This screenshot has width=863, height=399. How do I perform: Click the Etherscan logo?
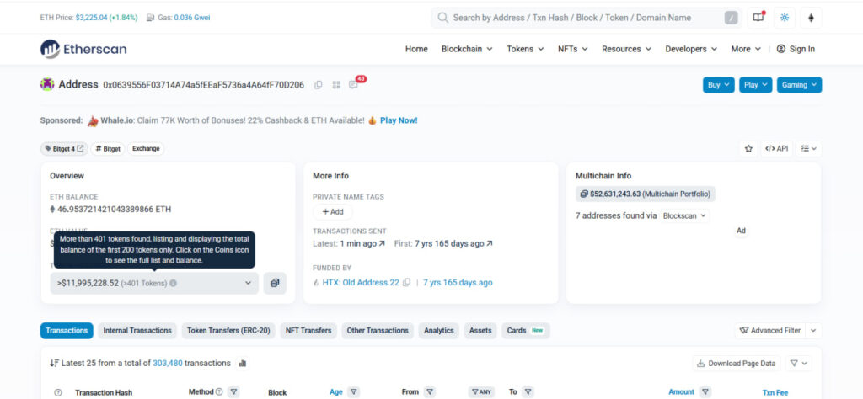click(83, 49)
